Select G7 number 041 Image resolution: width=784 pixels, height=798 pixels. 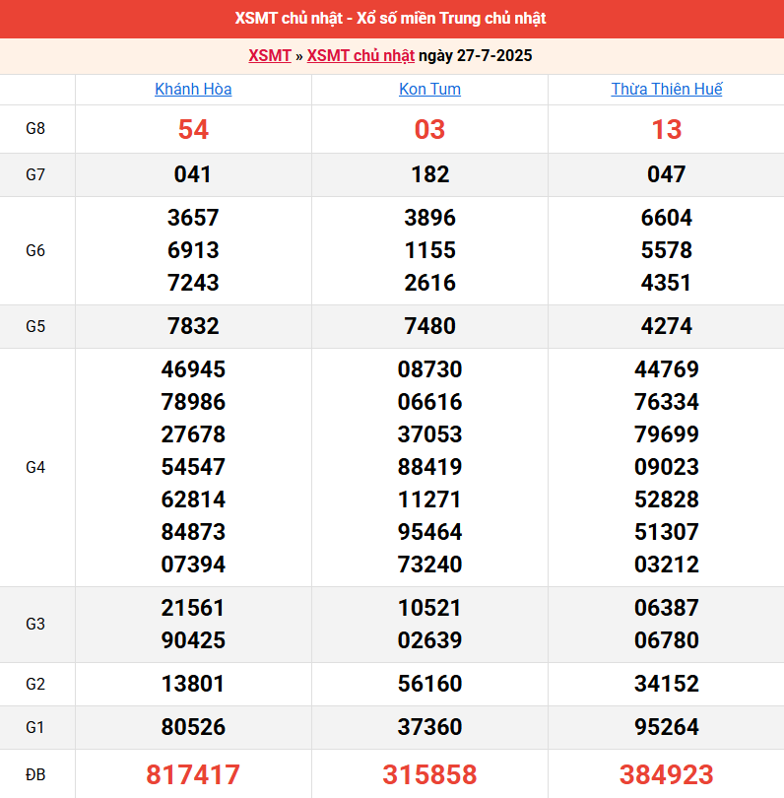click(x=192, y=174)
